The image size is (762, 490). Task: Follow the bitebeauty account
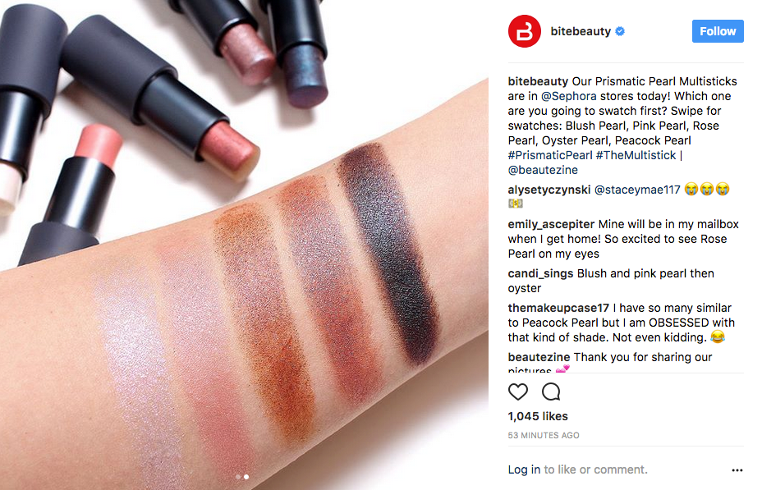[718, 31]
